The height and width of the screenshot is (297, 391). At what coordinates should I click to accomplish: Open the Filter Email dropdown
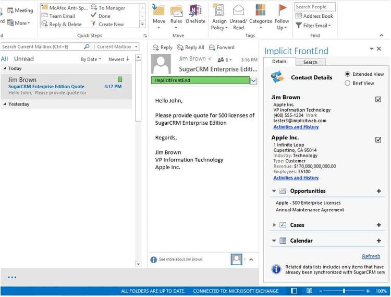[x=313, y=26]
